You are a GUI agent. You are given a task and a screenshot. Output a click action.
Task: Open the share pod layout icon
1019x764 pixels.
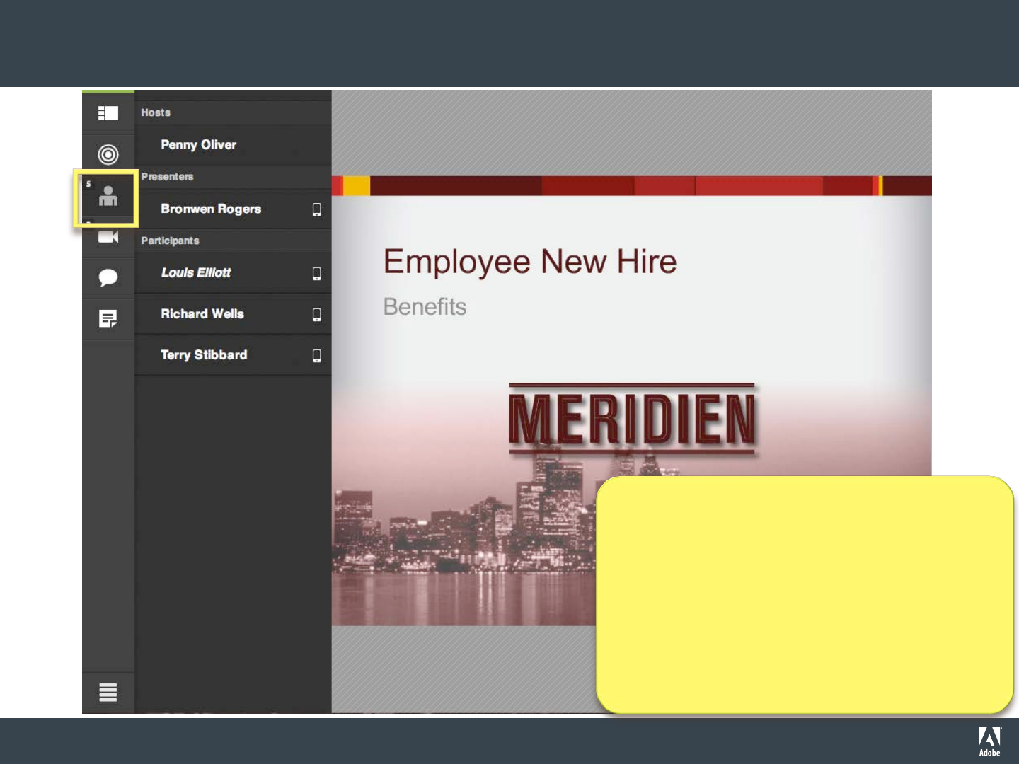pyautogui.click(x=108, y=113)
